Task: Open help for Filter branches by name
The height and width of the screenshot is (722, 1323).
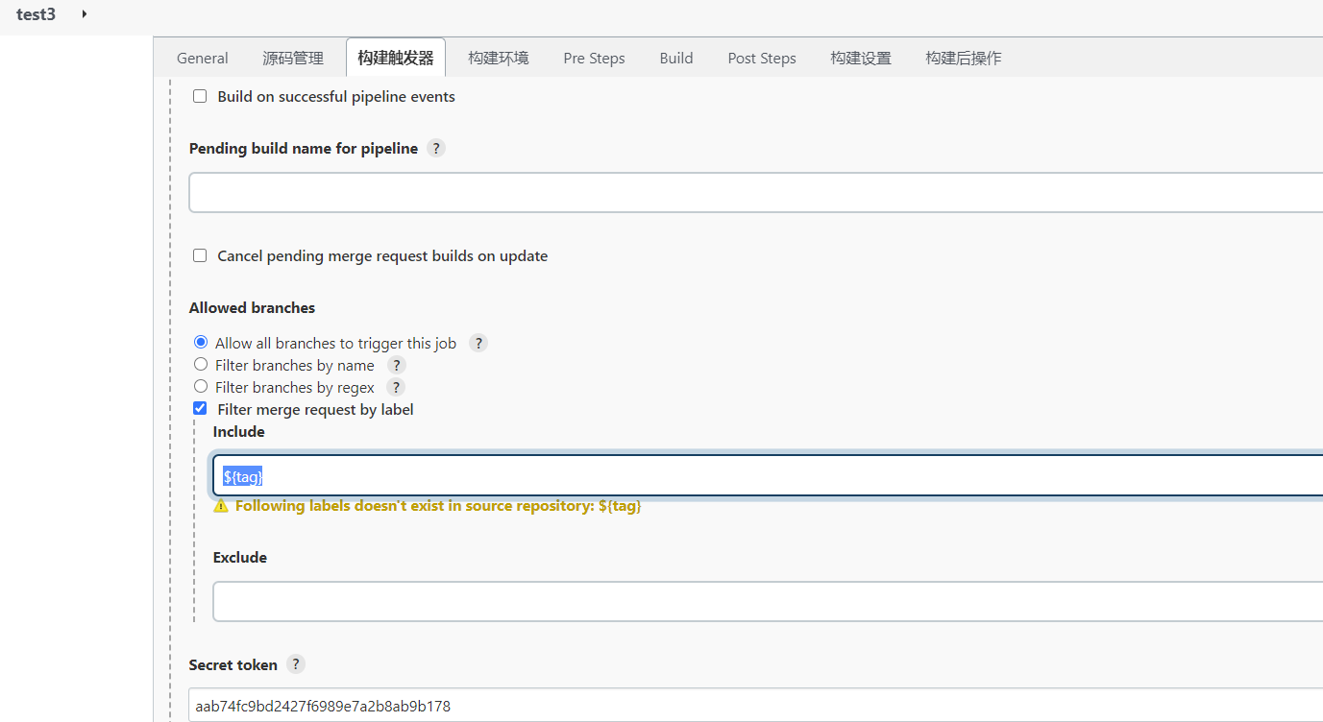Action: (x=396, y=365)
